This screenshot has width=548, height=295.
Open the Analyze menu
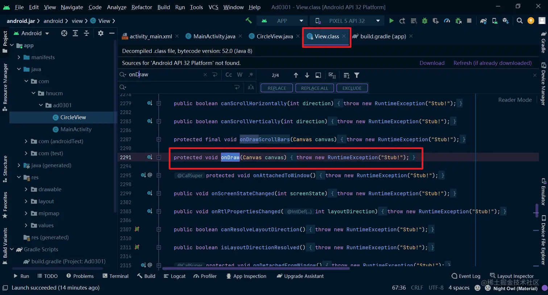tap(116, 7)
